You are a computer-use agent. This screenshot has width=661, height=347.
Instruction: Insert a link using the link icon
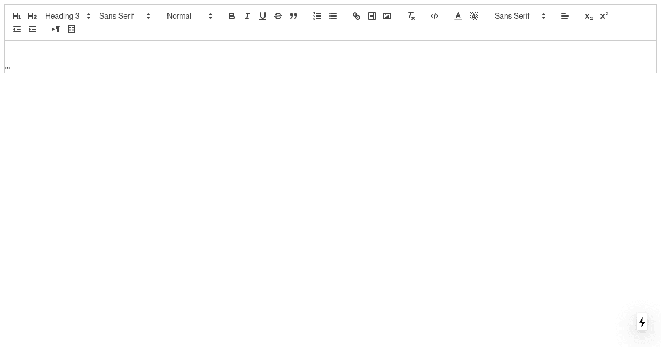[x=356, y=16]
